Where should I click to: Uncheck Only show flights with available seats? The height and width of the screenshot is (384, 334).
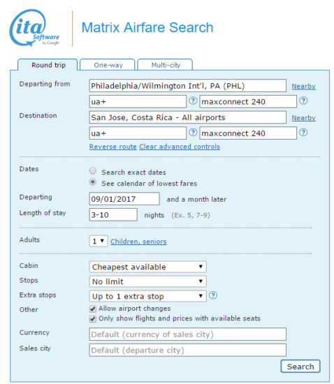93,319
